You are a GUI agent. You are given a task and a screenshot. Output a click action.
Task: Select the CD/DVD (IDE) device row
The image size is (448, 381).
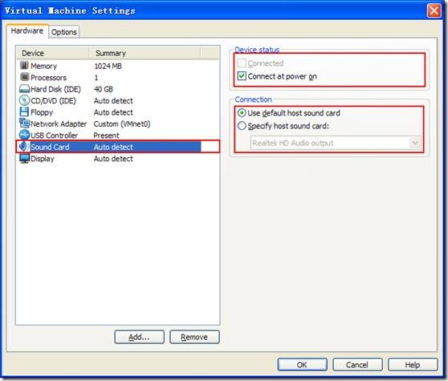[x=118, y=101]
